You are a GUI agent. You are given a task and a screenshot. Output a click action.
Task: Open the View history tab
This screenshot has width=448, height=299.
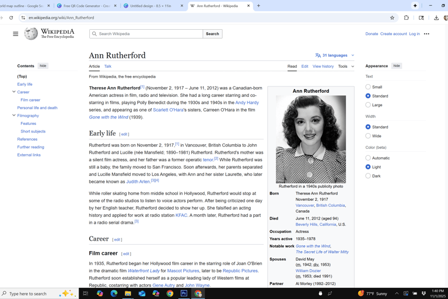point(323,66)
